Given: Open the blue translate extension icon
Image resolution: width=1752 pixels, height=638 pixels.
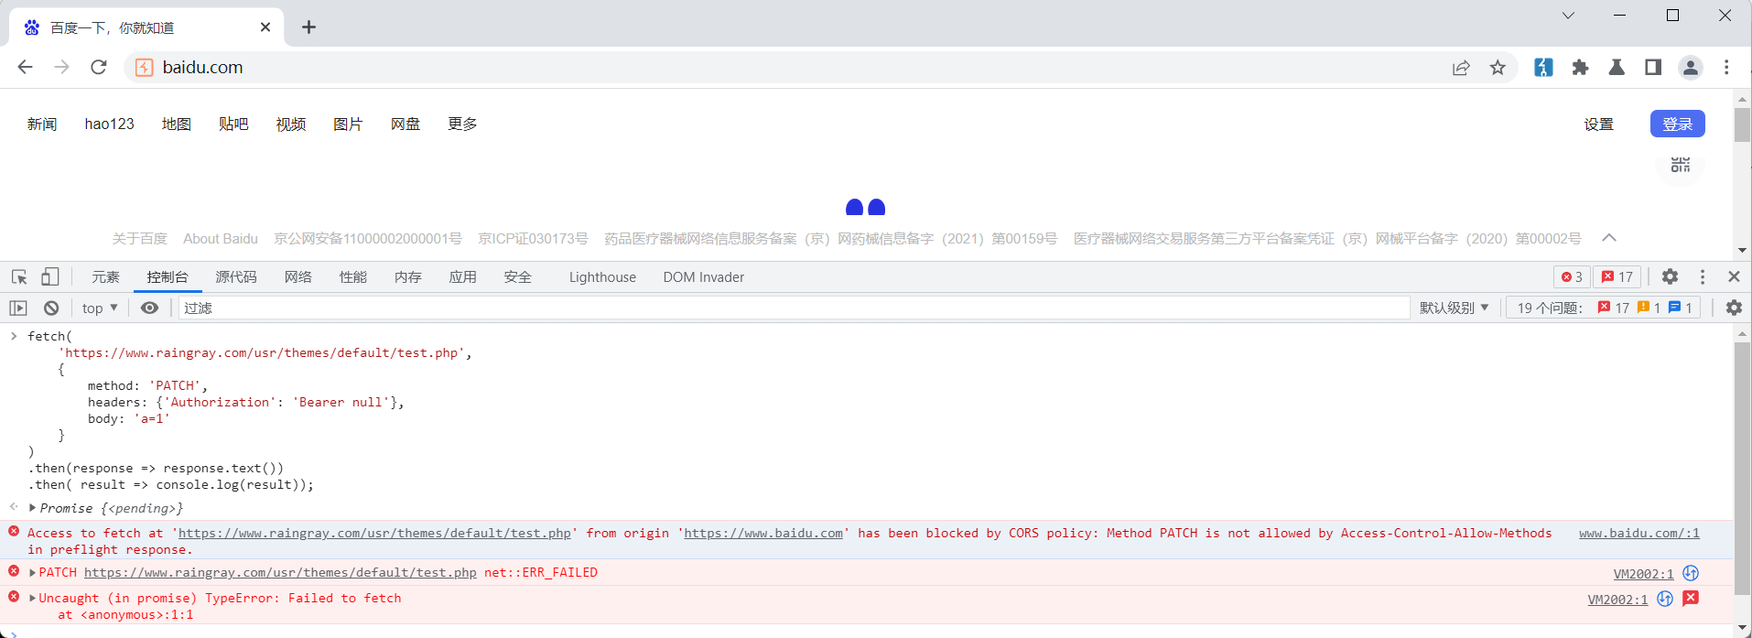Looking at the screenshot, I should click(1543, 67).
